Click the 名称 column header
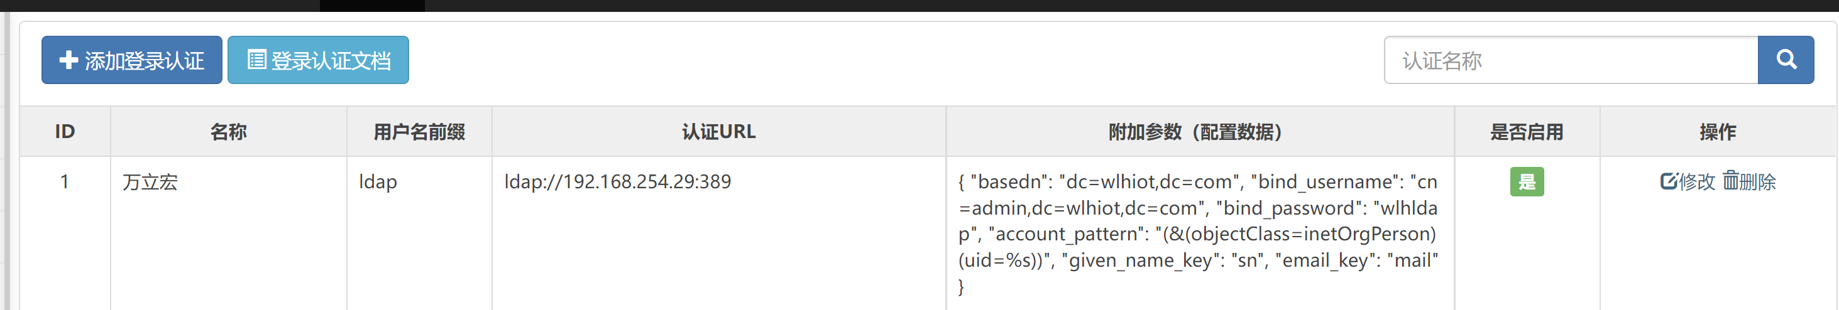 (x=228, y=132)
